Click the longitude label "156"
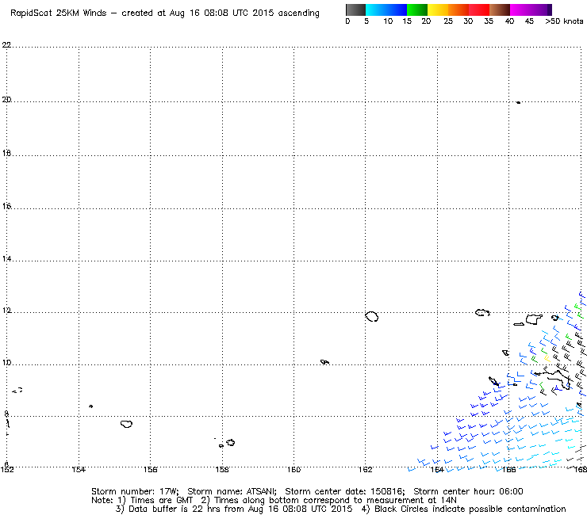Screen dimensions: 587x515 151,469
